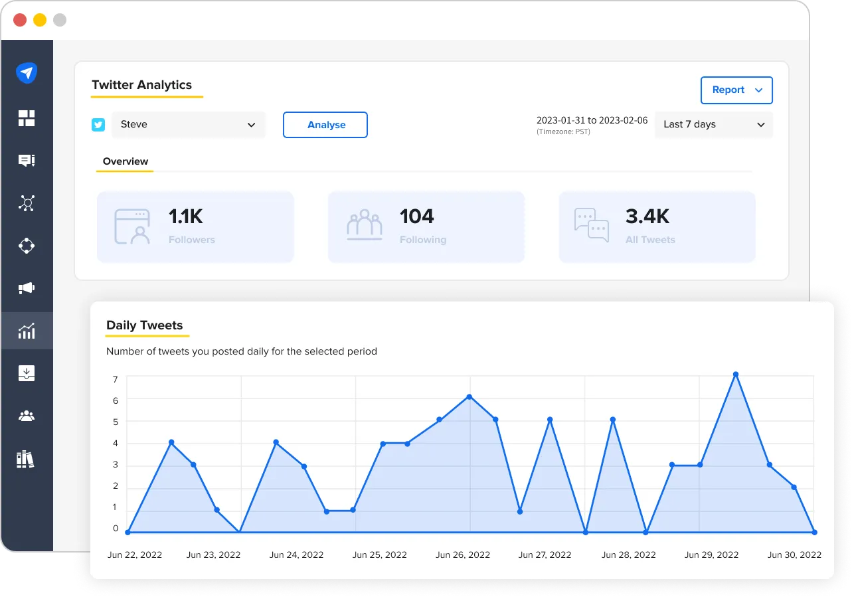The width and height of the screenshot is (854, 599).
Task: Click the Analyse button
Action: [325, 124]
